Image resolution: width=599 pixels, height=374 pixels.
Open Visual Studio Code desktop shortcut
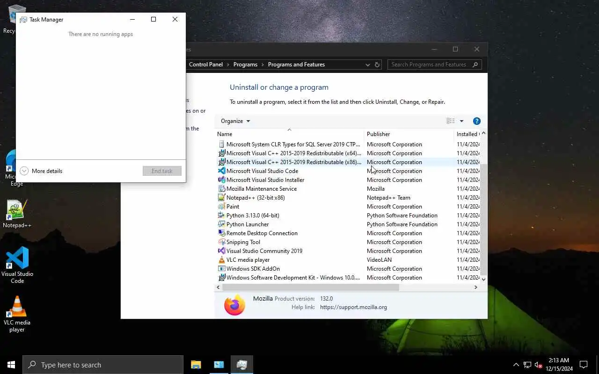pos(17,265)
